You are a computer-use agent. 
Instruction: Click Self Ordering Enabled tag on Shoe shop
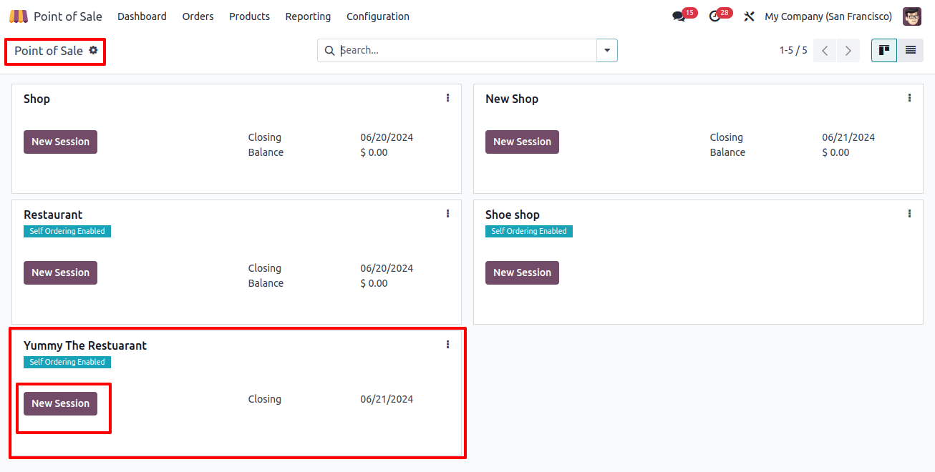[529, 231]
